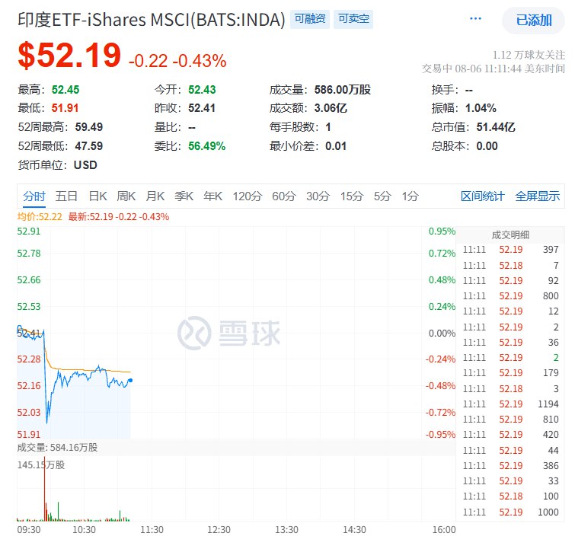
Task: Open the 30分 chart tab
Action: pos(318,196)
